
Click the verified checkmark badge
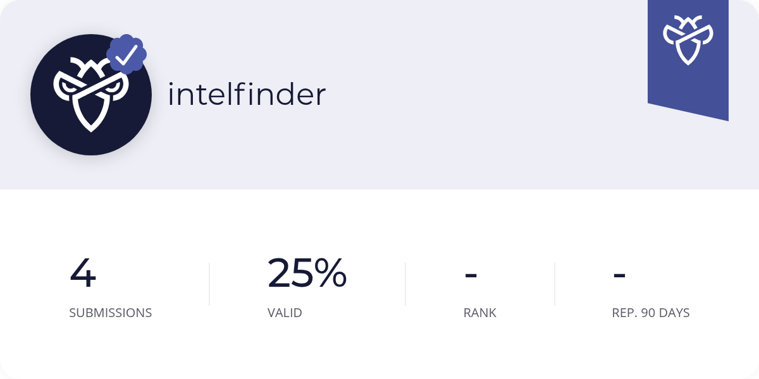tap(126, 55)
